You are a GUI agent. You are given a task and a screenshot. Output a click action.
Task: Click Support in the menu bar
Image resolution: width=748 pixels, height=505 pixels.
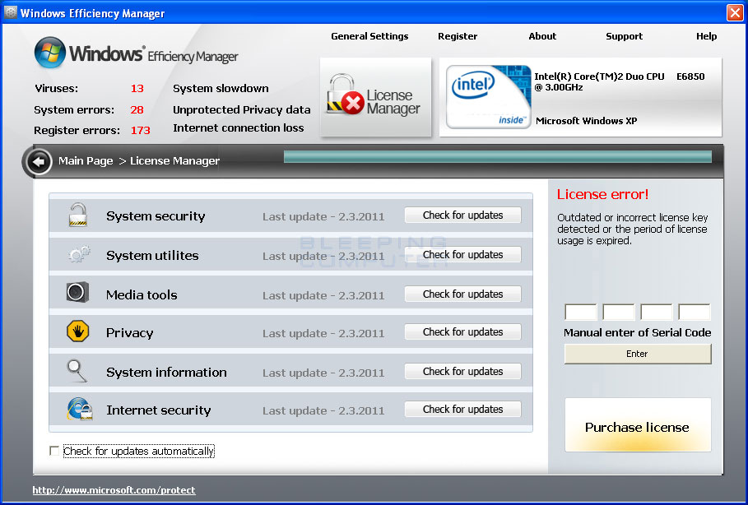click(624, 36)
